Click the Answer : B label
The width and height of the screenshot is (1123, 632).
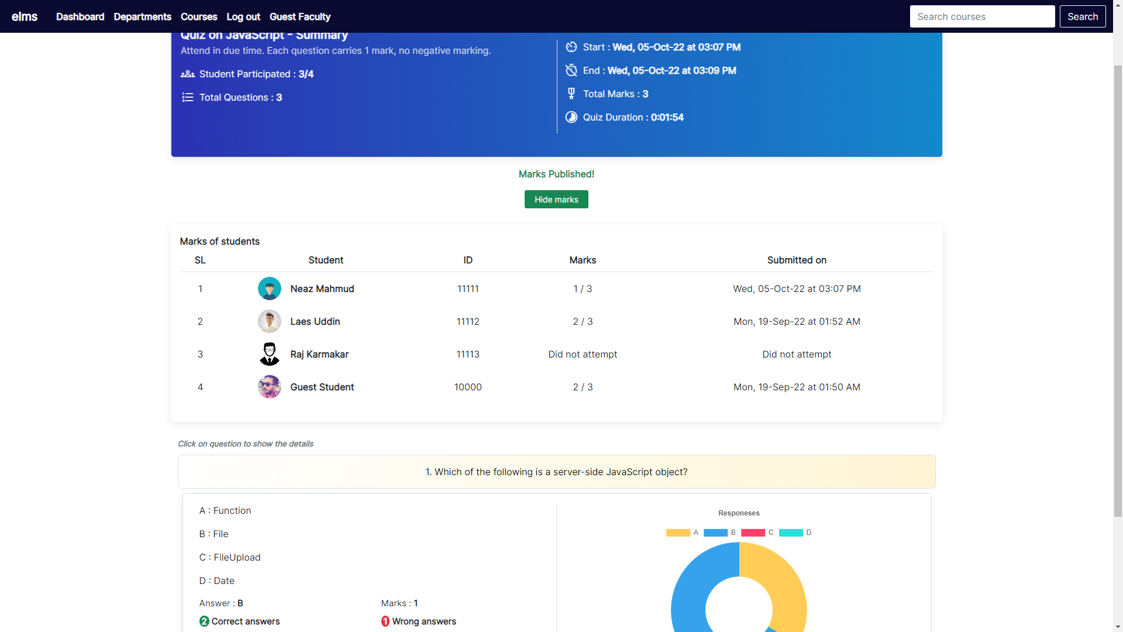[221, 603]
